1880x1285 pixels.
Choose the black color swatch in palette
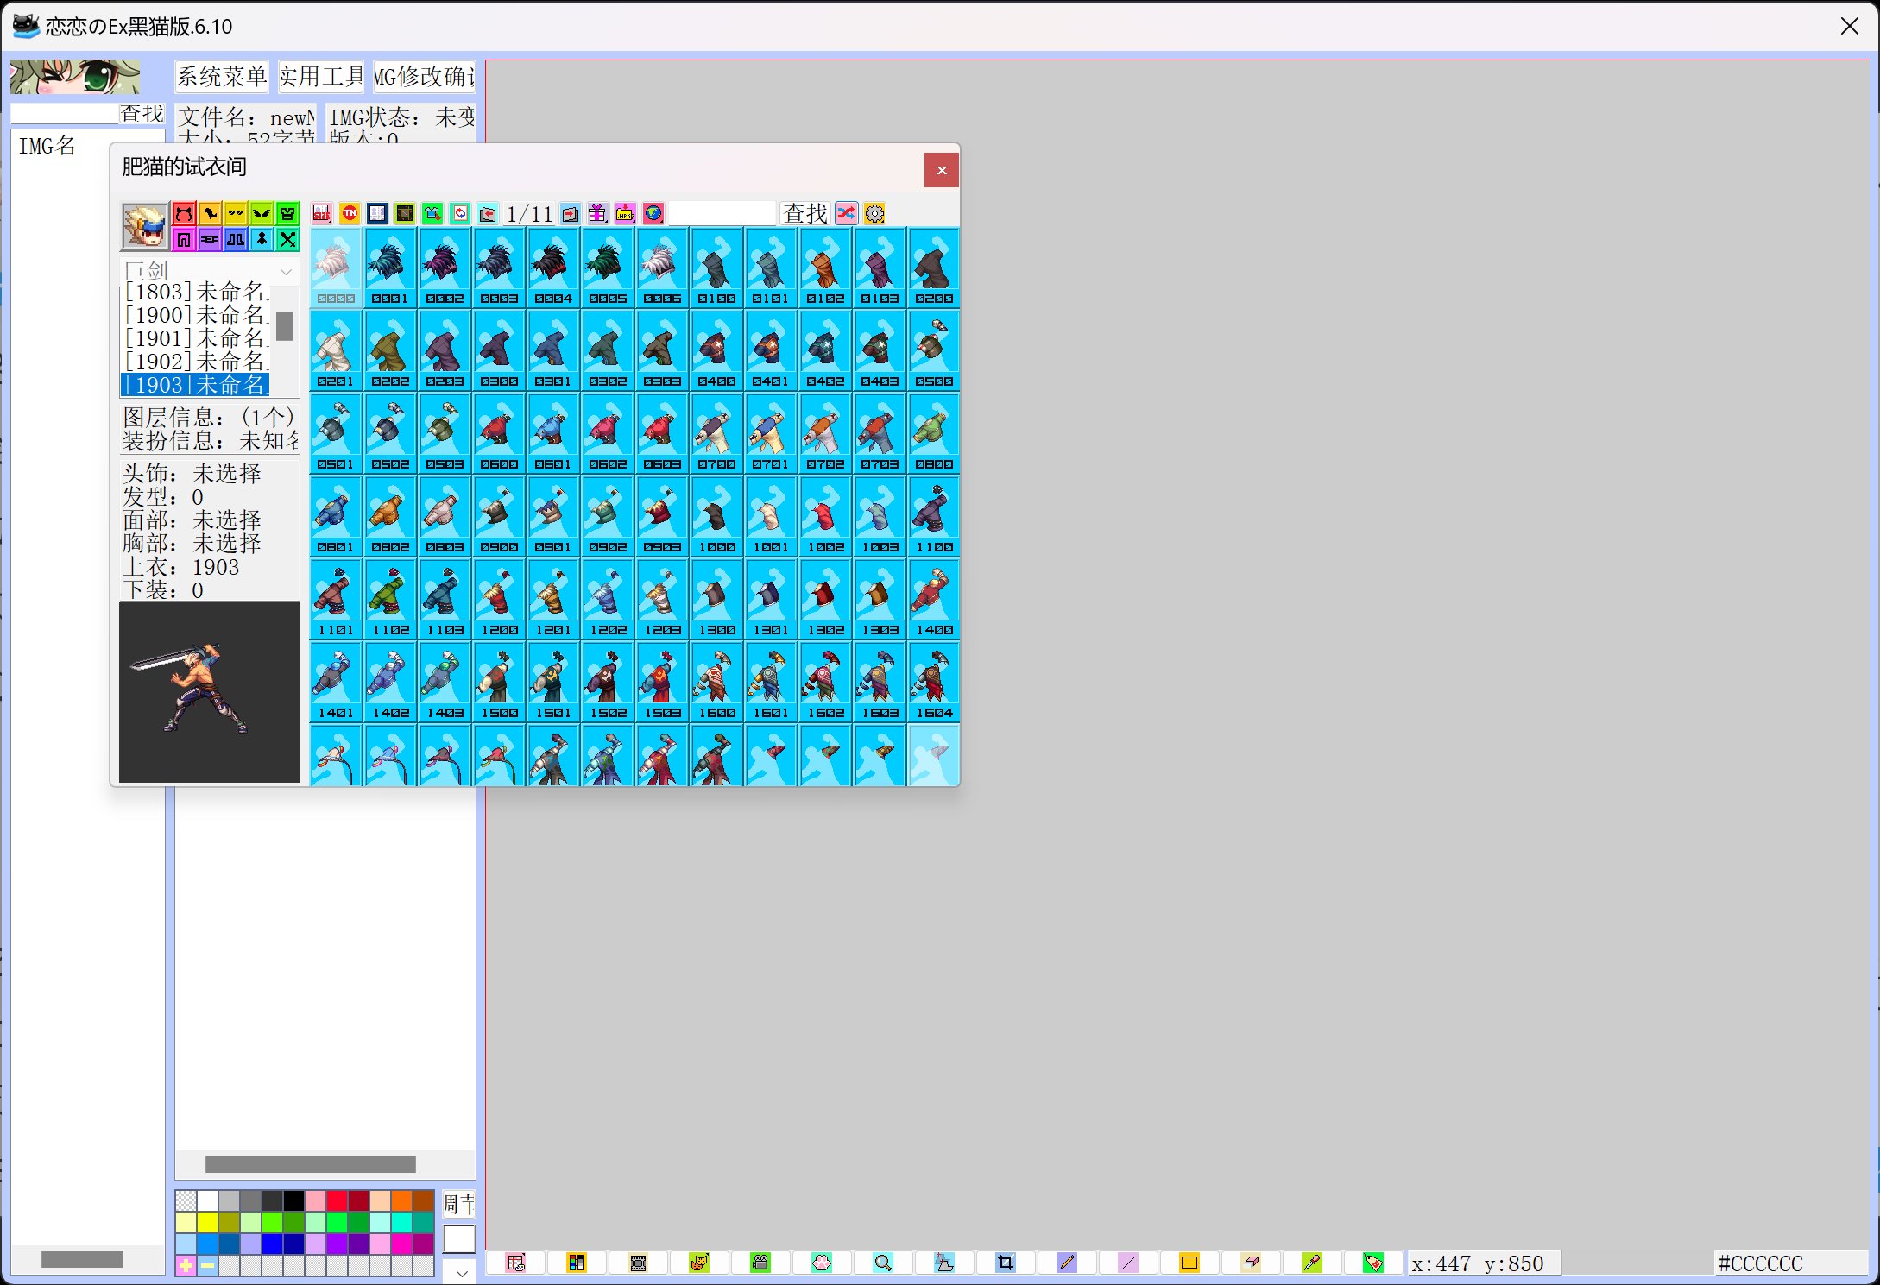pos(293,1201)
